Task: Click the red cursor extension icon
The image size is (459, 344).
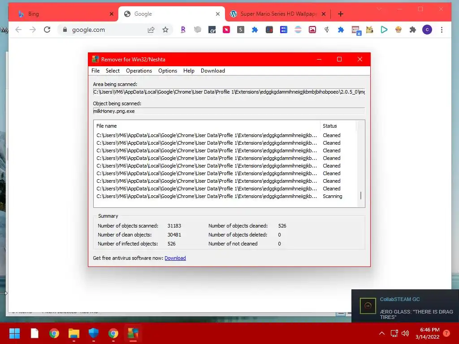Action: pos(226,30)
